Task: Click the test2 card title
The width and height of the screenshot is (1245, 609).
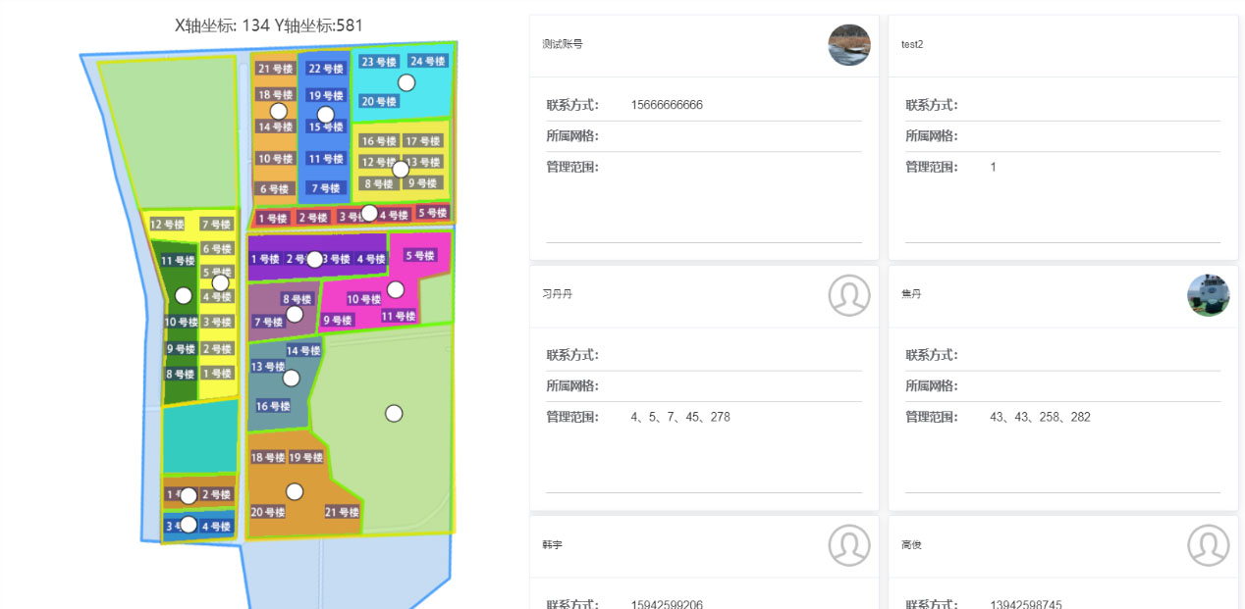Action: click(x=912, y=44)
